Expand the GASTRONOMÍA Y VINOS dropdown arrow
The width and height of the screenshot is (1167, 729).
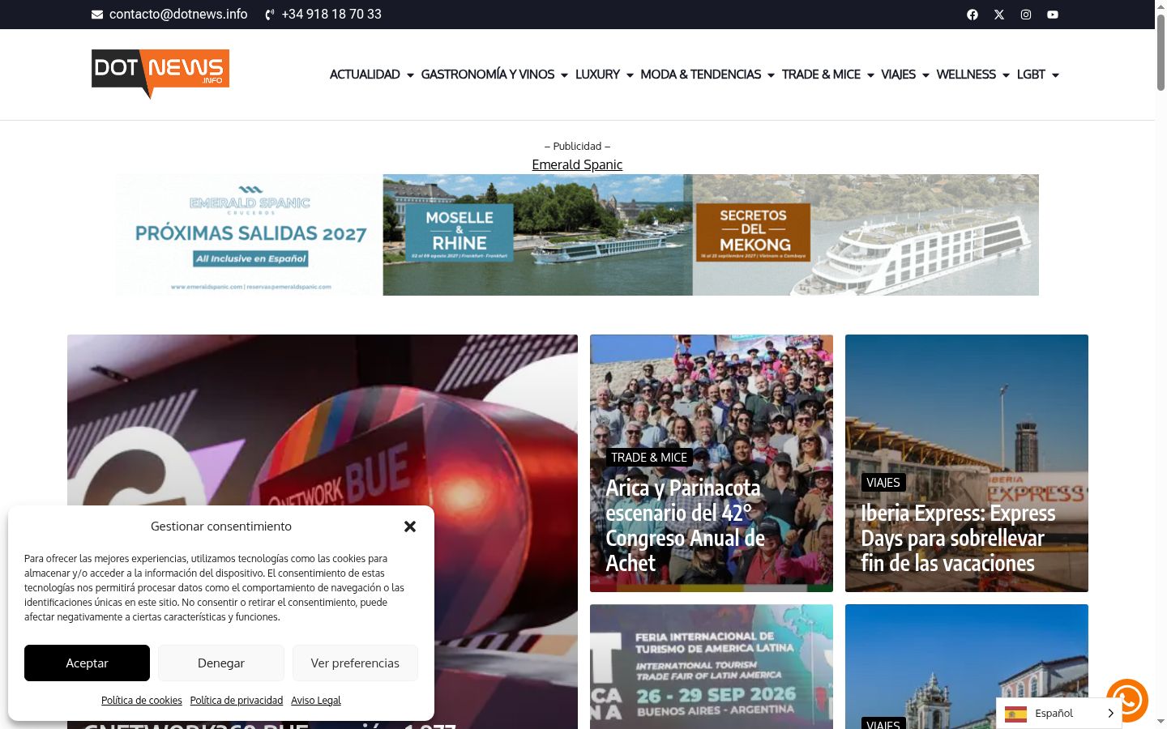click(x=564, y=75)
